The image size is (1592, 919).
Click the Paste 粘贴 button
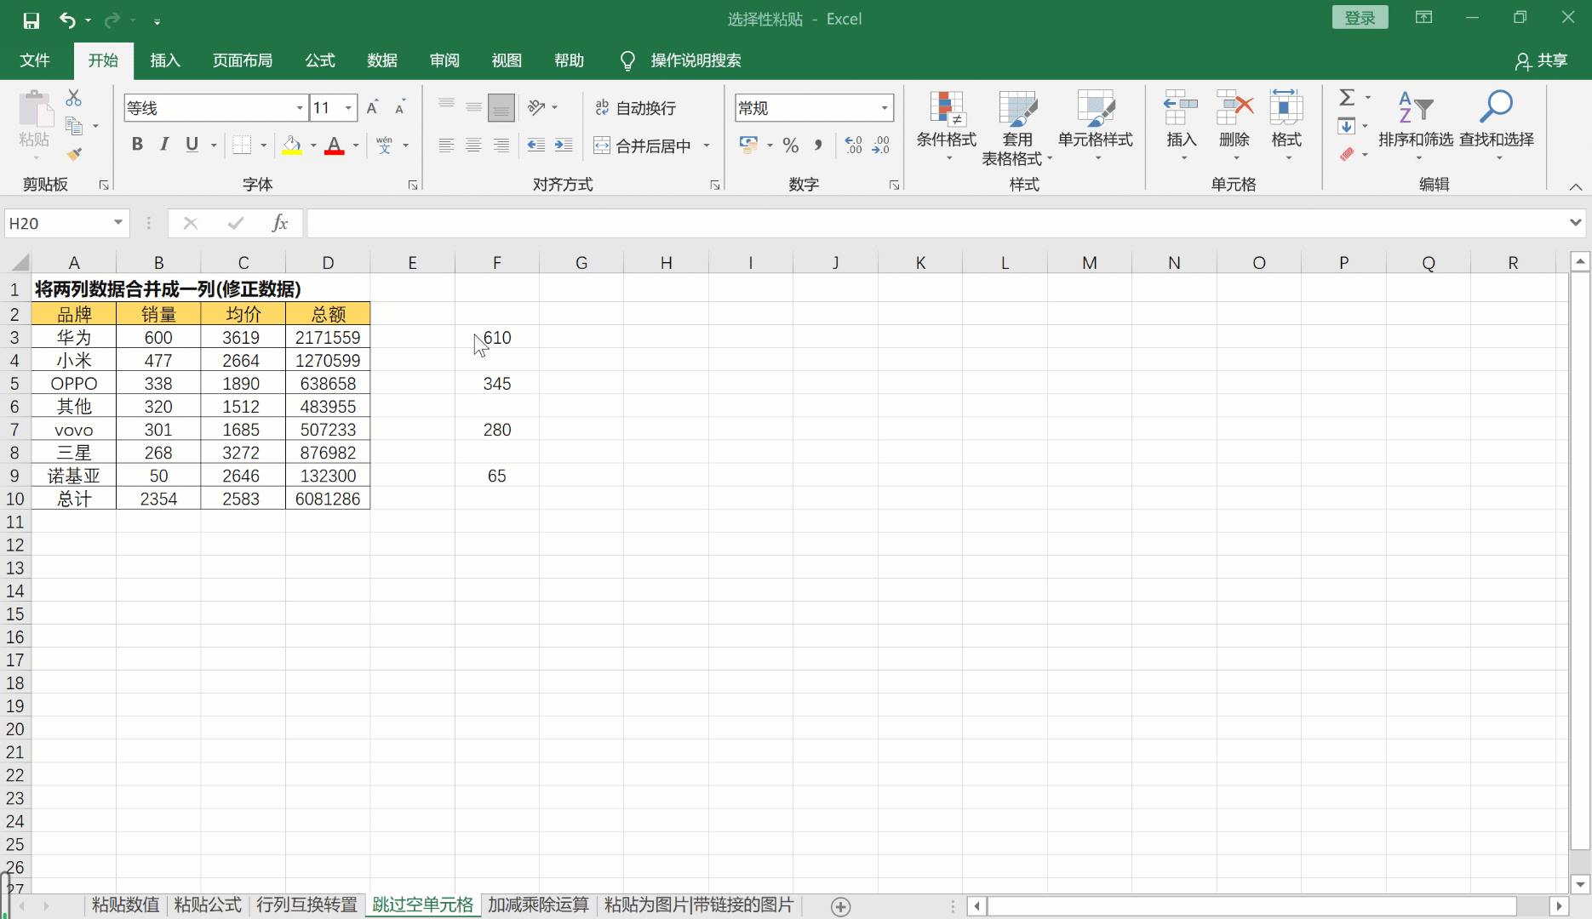pos(35,123)
